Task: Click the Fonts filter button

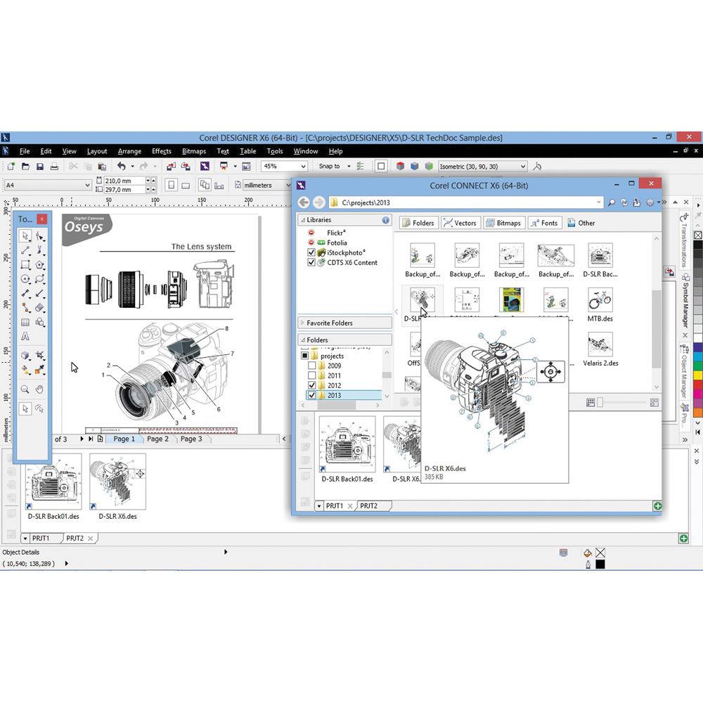Action: (545, 223)
